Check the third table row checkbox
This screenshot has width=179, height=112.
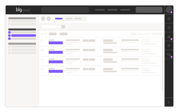[42, 60]
